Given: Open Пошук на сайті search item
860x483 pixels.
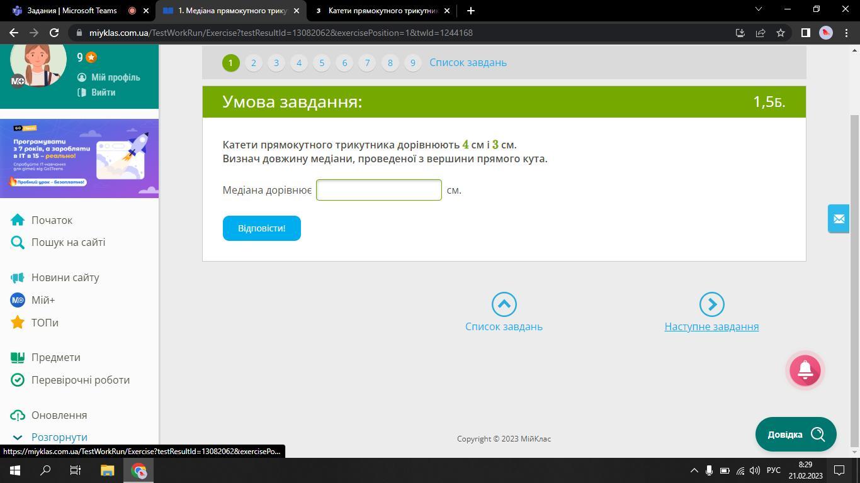Looking at the screenshot, I should [68, 242].
